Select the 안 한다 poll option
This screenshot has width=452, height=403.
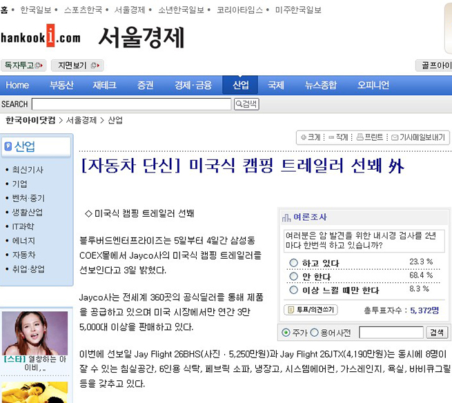click(x=293, y=276)
